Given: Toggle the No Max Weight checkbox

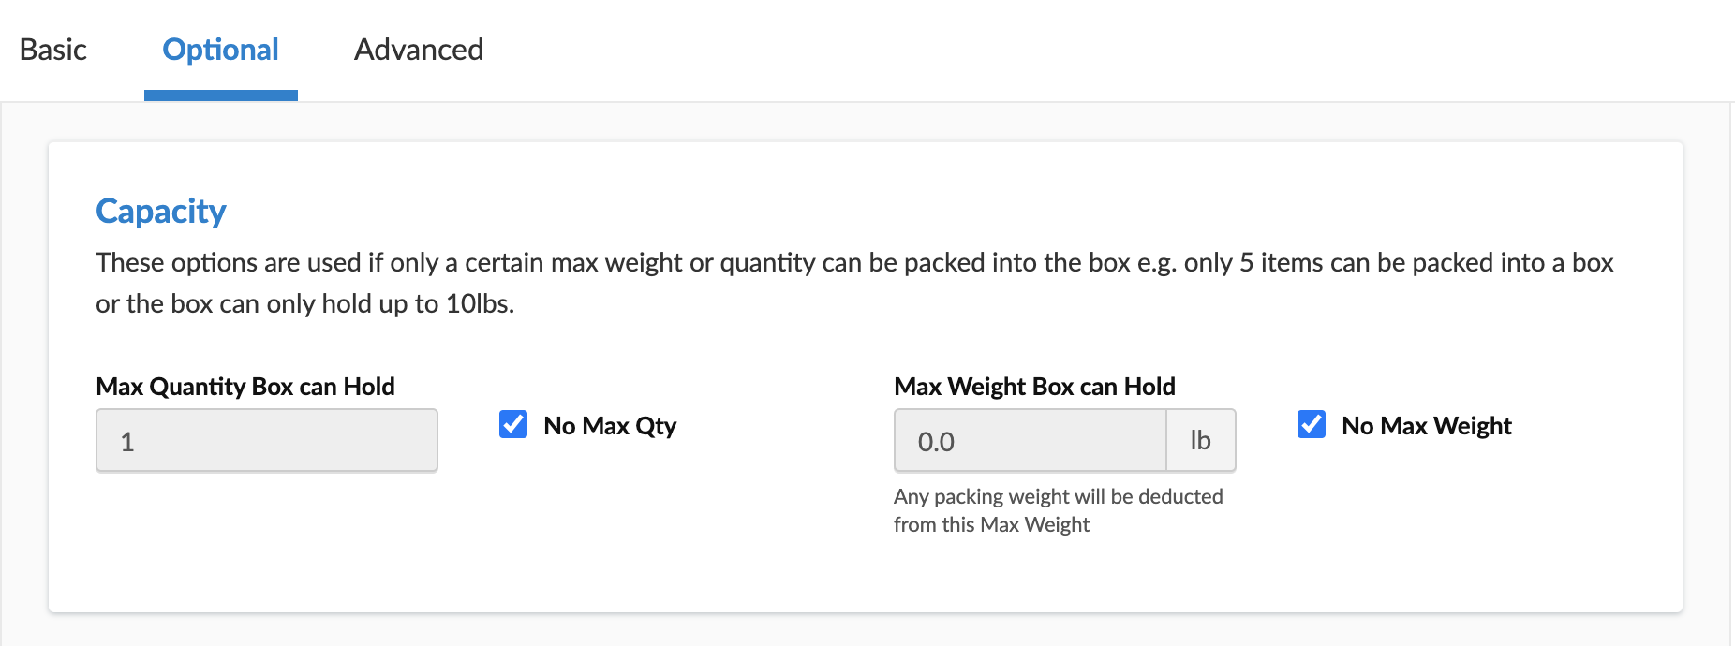Looking at the screenshot, I should pos(1312,424).
